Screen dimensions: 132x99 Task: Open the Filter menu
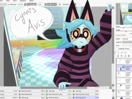[8, 1]
